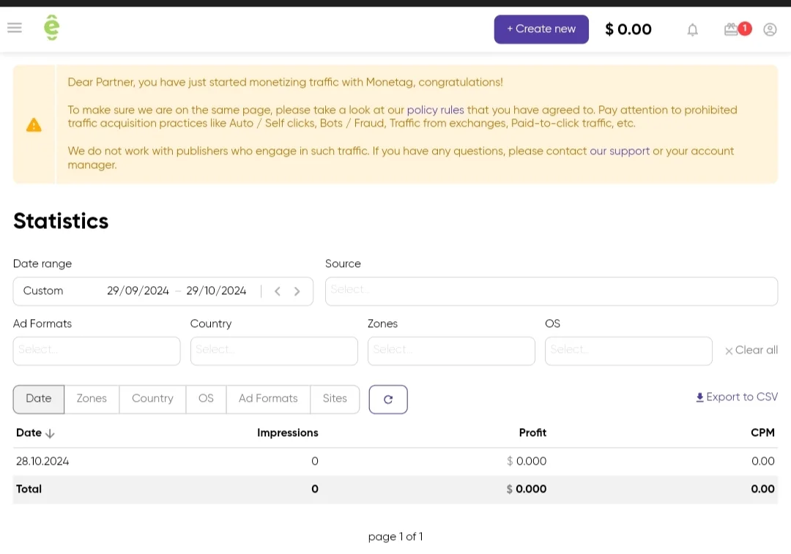
Task: Click Clear all filters
Action: (751, 350)
